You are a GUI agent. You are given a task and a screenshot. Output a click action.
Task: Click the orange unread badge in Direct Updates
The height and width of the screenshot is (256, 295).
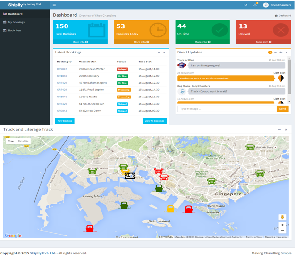click(x=270, y=53)
